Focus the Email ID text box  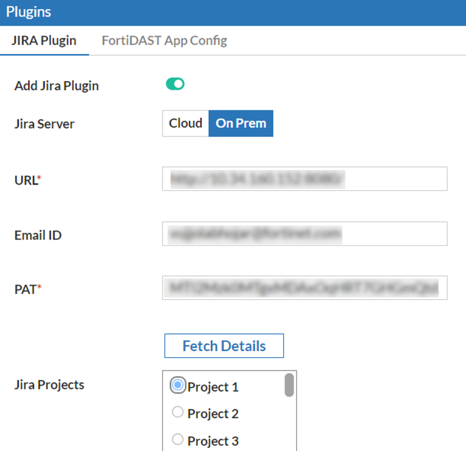point(305,233)
